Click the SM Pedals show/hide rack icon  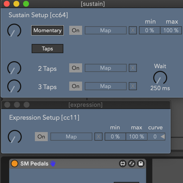pyautogui.click(x=123, y=164)
